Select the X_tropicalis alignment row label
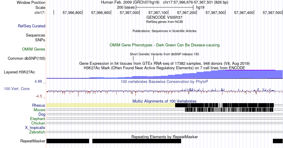Viewport: 283px width, 148px height. point(35,128)
